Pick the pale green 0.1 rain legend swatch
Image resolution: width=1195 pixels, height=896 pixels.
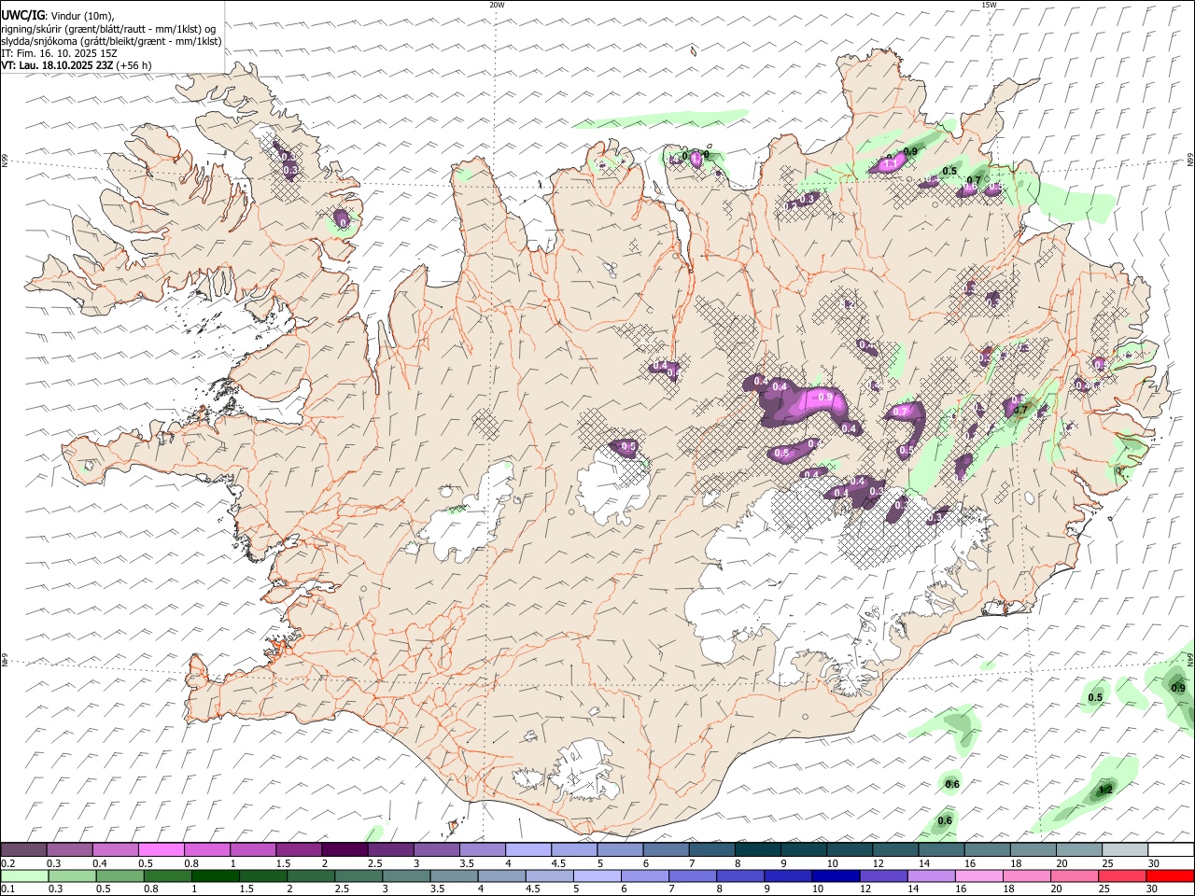click(23, 875)
